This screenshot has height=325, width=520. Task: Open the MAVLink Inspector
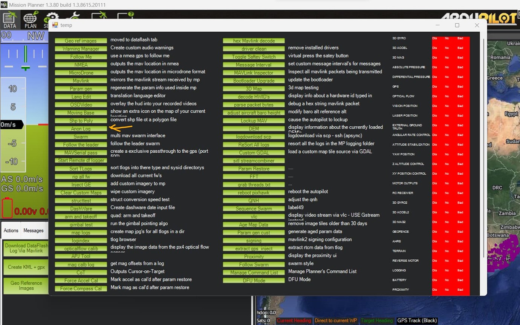254,73
